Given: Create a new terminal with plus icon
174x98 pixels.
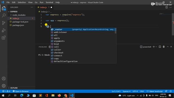Looking at the screenshot, I should click(154, 47).
